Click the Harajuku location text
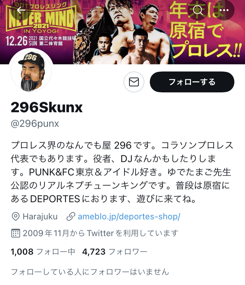The width and height of the screenshot is (245, 285). click(x=40, y=217)
